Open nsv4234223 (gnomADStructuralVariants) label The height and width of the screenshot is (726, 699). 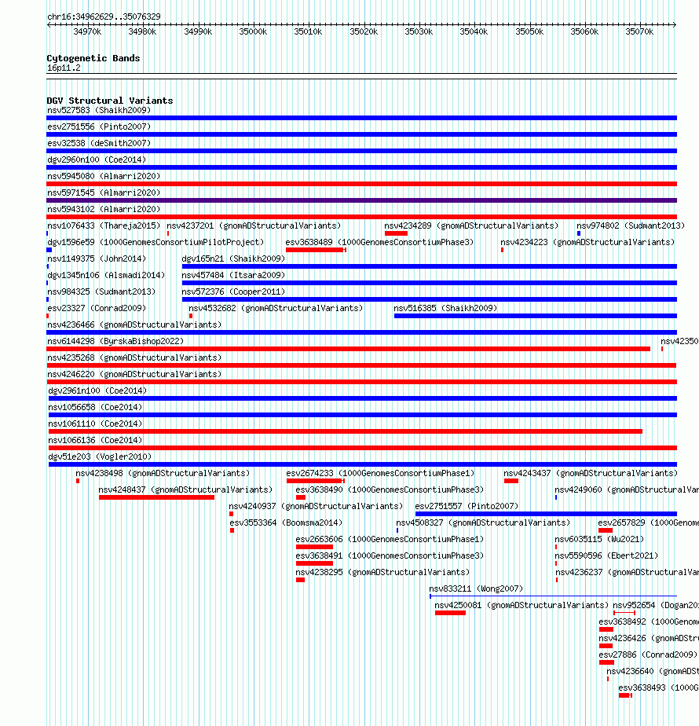coord(587,242)
